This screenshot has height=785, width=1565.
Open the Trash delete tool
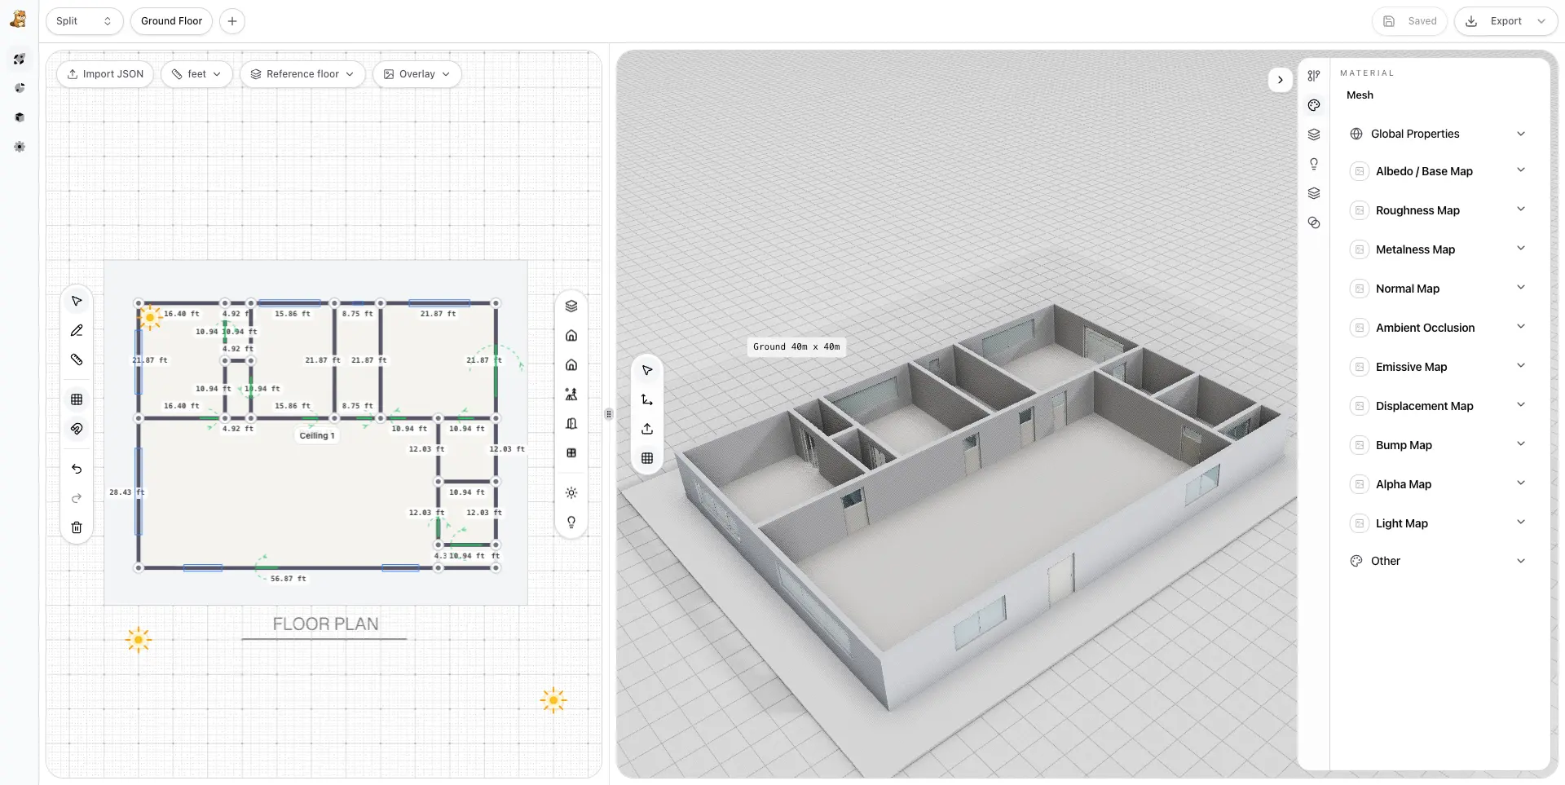[76, 527]
